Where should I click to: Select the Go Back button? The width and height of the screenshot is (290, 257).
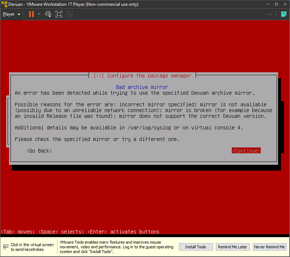(39, 151)
